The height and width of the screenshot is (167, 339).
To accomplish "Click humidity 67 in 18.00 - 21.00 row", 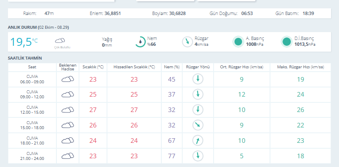I will (x=172, y=141).
